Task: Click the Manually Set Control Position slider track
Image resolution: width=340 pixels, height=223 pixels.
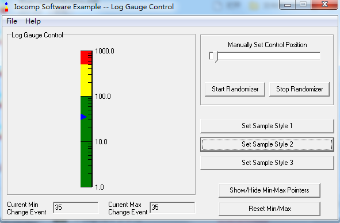Action: point(265,56)
